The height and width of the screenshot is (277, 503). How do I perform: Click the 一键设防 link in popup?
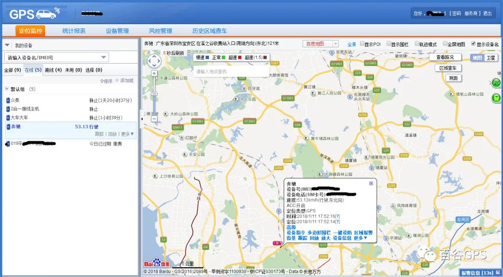[x=342, y=233]
